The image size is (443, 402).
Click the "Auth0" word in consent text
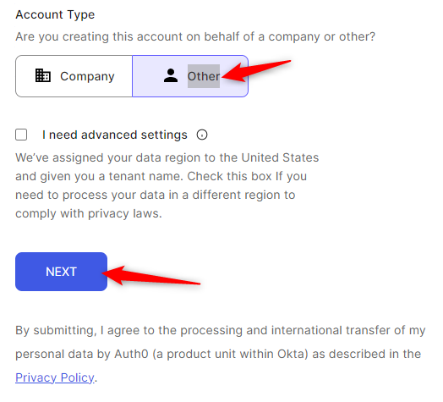tap(131, 354)
